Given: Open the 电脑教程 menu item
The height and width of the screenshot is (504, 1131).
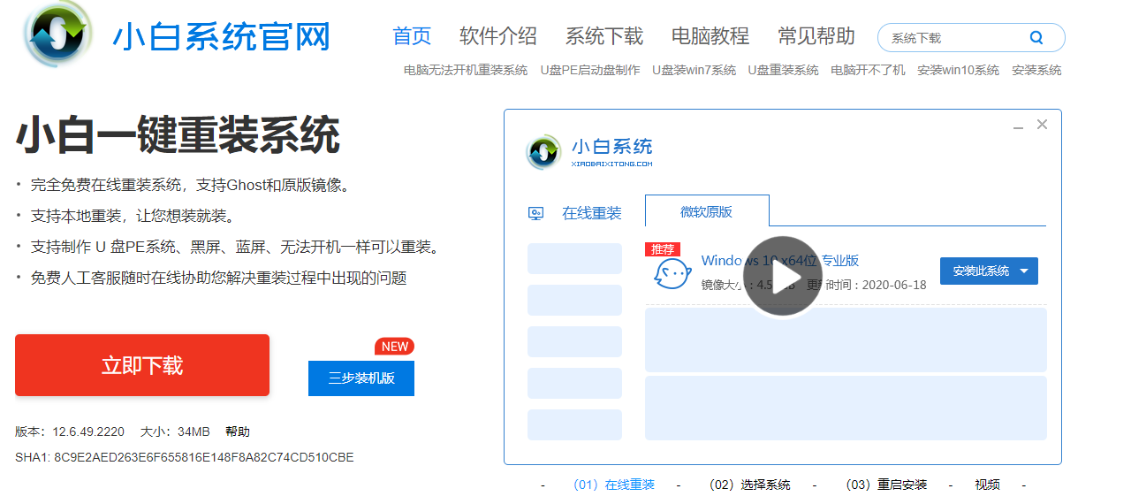Looking at the screenshot, I should [710, 36].
